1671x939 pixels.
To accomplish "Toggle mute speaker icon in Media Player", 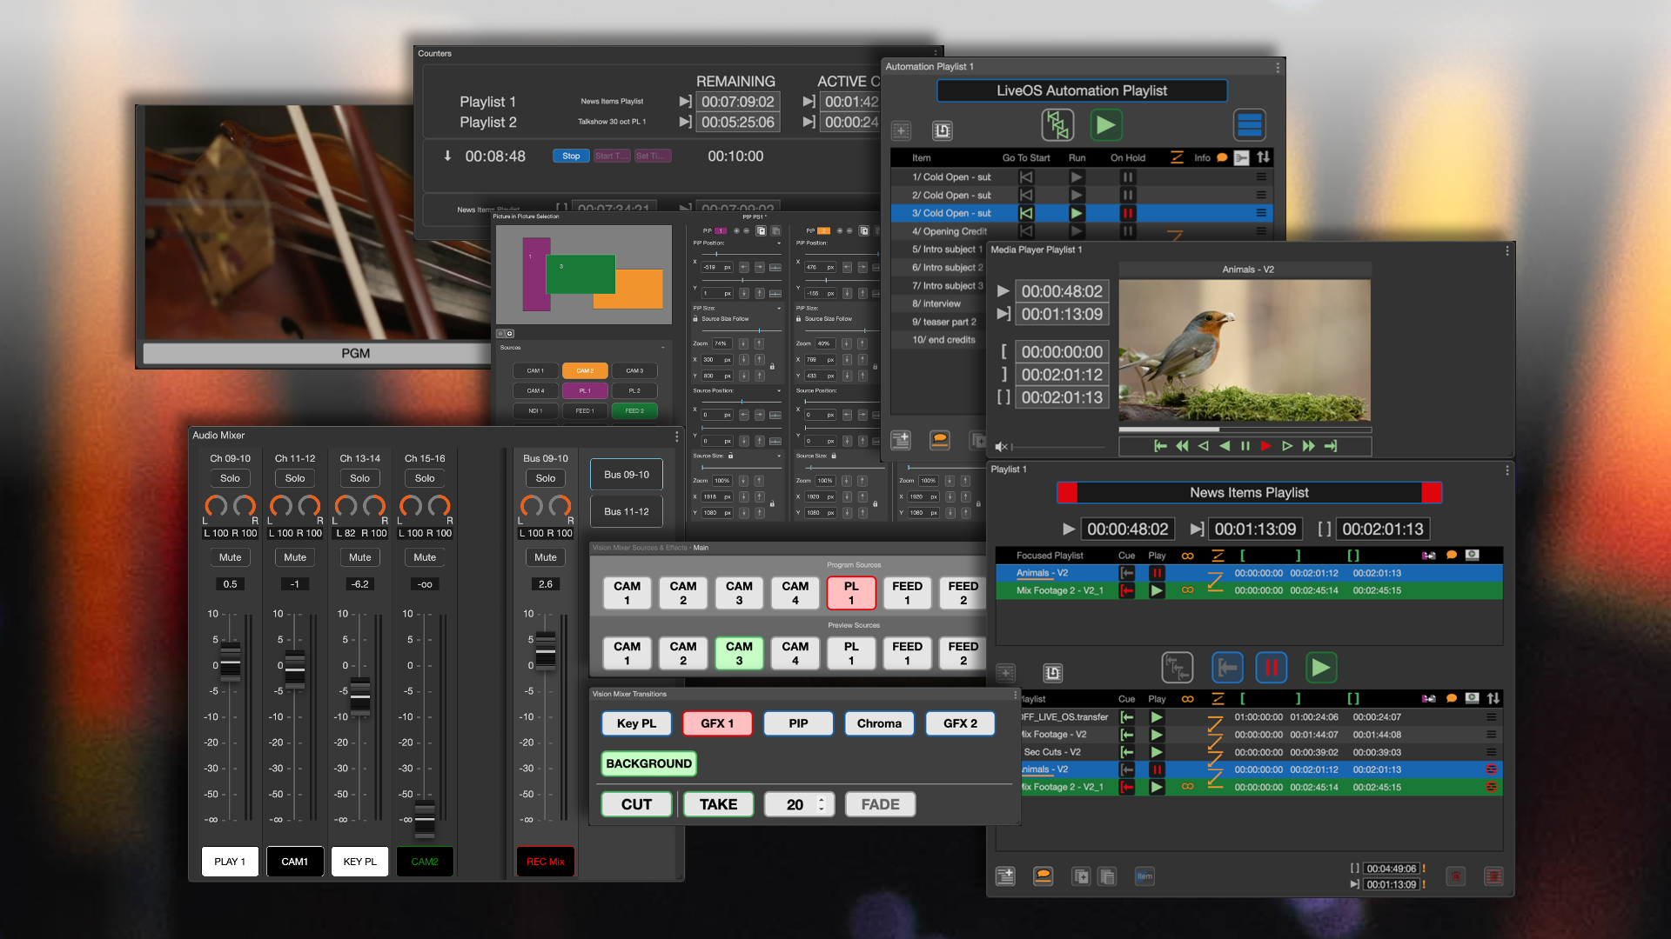I will click(x=1002, y=447).
